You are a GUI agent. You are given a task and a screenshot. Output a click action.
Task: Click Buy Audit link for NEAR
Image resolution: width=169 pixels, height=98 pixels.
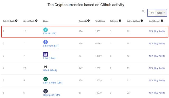coord(157,68)
